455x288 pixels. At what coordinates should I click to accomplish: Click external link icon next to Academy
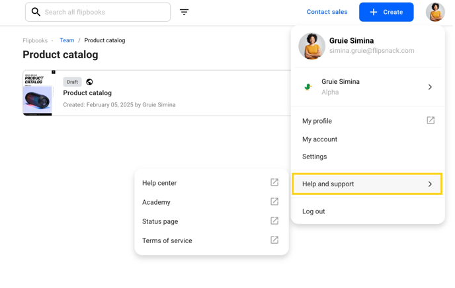click(274, 201)
